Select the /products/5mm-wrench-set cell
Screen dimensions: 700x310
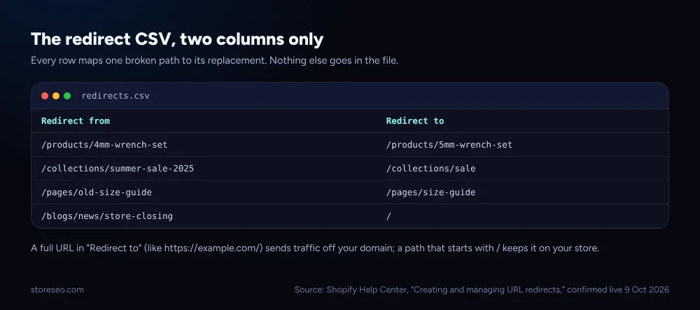[x=449, y=145]
